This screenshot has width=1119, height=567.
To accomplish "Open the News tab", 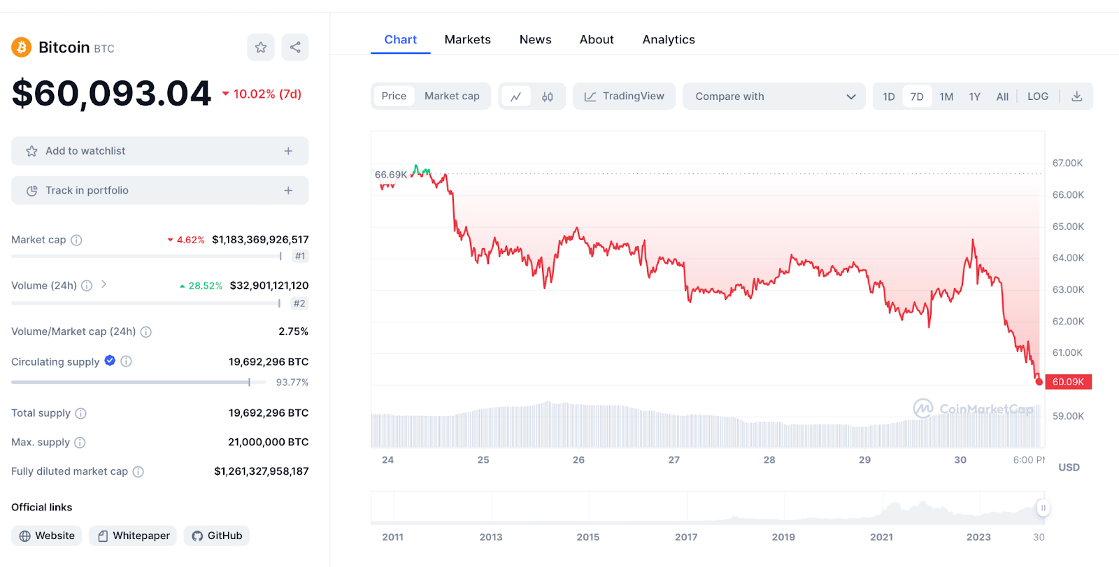I will pyautogui.click(x=536, y=40).
